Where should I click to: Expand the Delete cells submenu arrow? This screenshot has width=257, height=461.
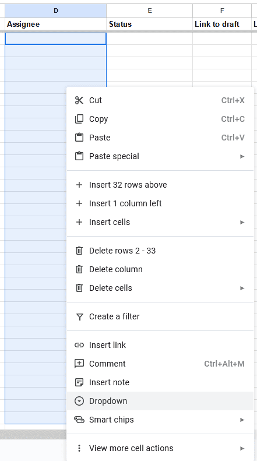click(x=242, y=288)
